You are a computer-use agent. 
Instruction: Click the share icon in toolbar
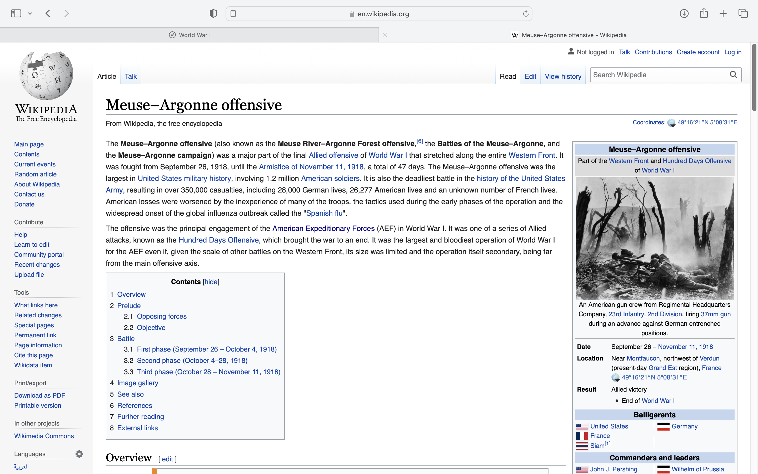704,13
